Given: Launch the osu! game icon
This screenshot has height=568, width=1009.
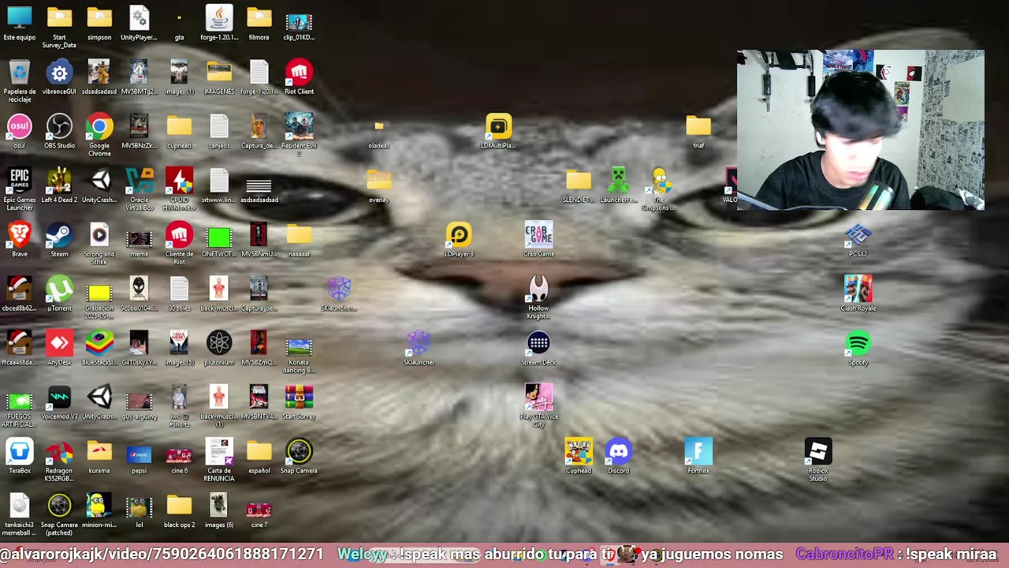Looking at the screenshot, I should tap(20, 132).
